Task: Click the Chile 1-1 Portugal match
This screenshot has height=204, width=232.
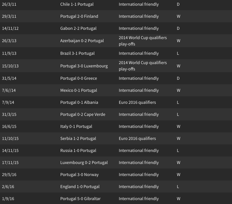Action: coord(77,5)
